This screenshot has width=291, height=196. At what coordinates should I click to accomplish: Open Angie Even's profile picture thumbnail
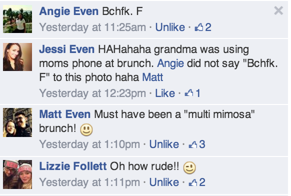17,19
